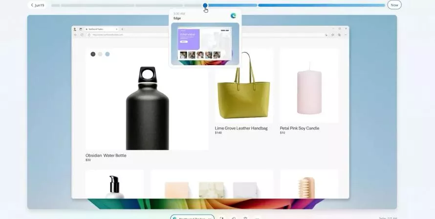The height and width of the screenshot is (219, 435).
Task: Open the wooden brush product image
Action: pyautogui.click(x=309, y=184)
